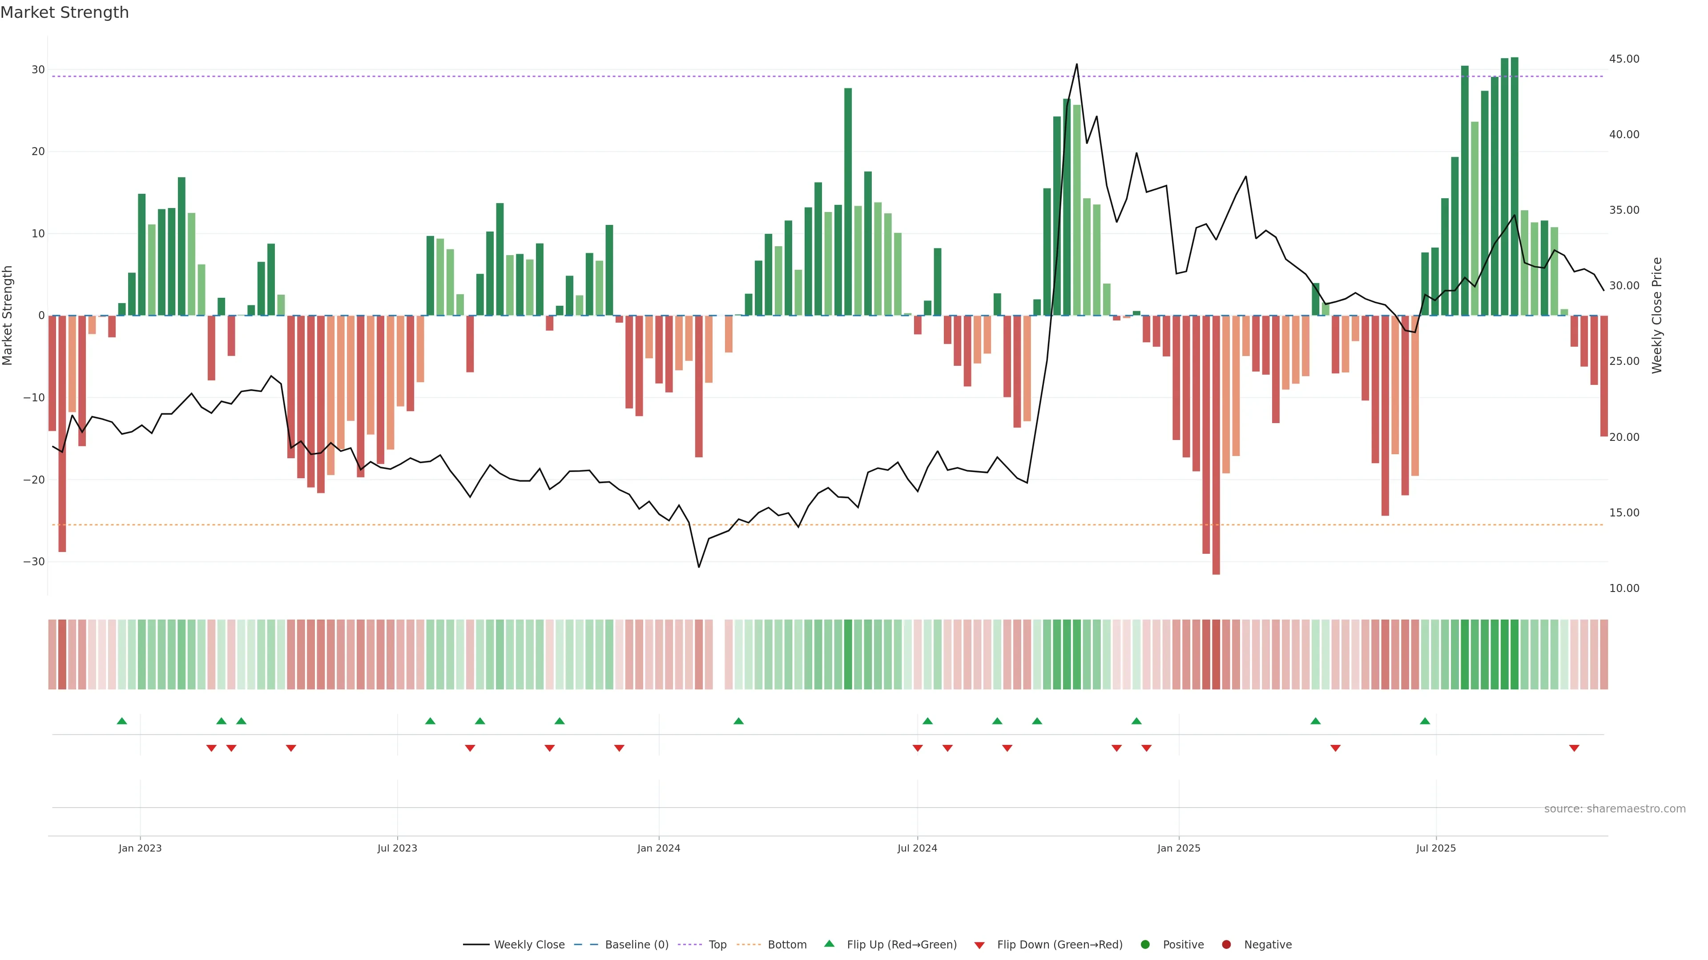The height and width of the screenshot is (960, 1708).
Task: Click the red Flip Down triangle in the legend
Action: tap(979, 945)
